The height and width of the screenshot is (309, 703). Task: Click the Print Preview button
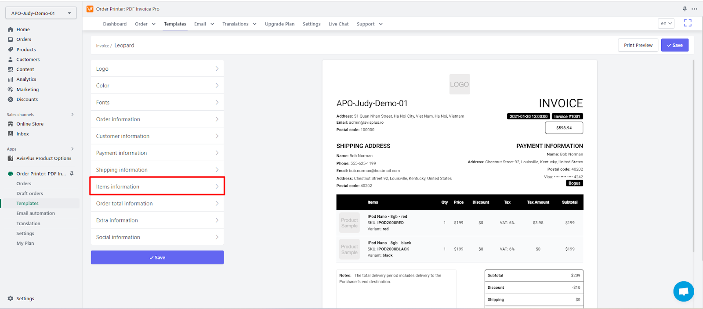[x=638, y=45]
